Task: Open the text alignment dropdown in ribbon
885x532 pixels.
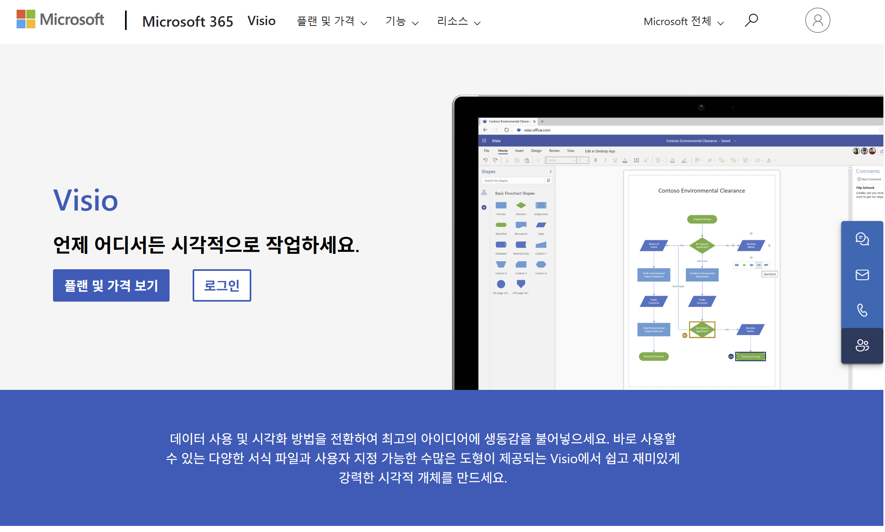Action: (659, 160)
